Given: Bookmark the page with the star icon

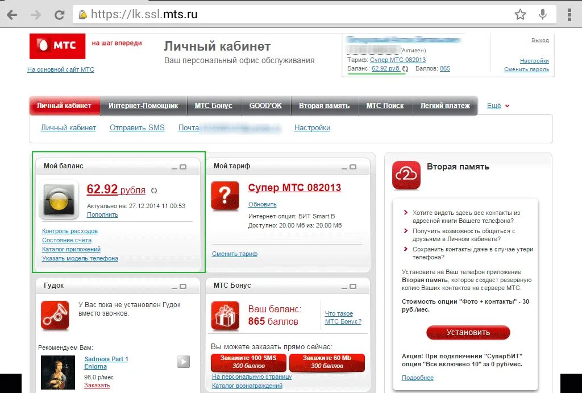Looking at the screenshot, I should tap(520, 14).
